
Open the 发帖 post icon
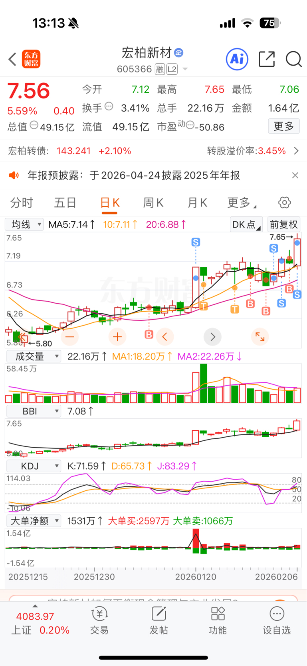coord(158,620)
